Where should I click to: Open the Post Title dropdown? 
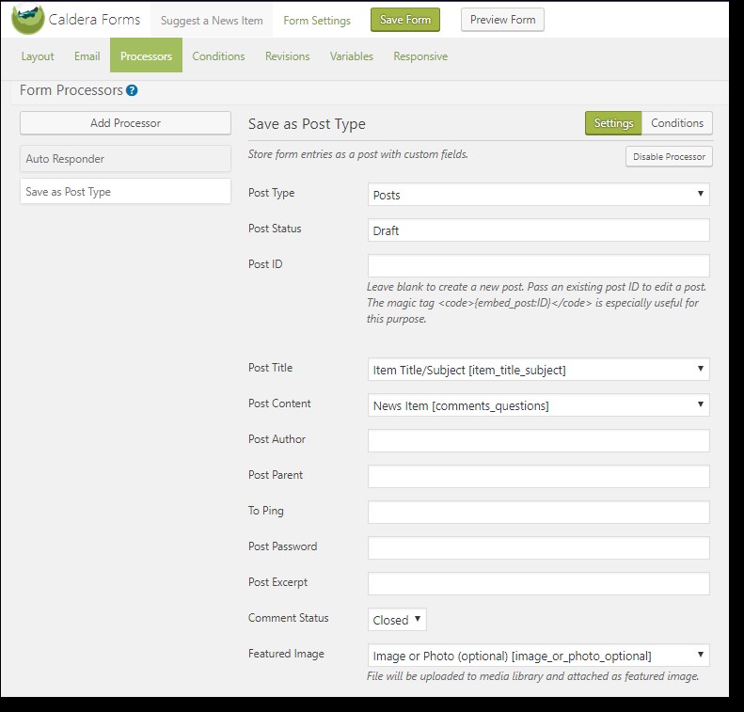[x=539, y=370]
